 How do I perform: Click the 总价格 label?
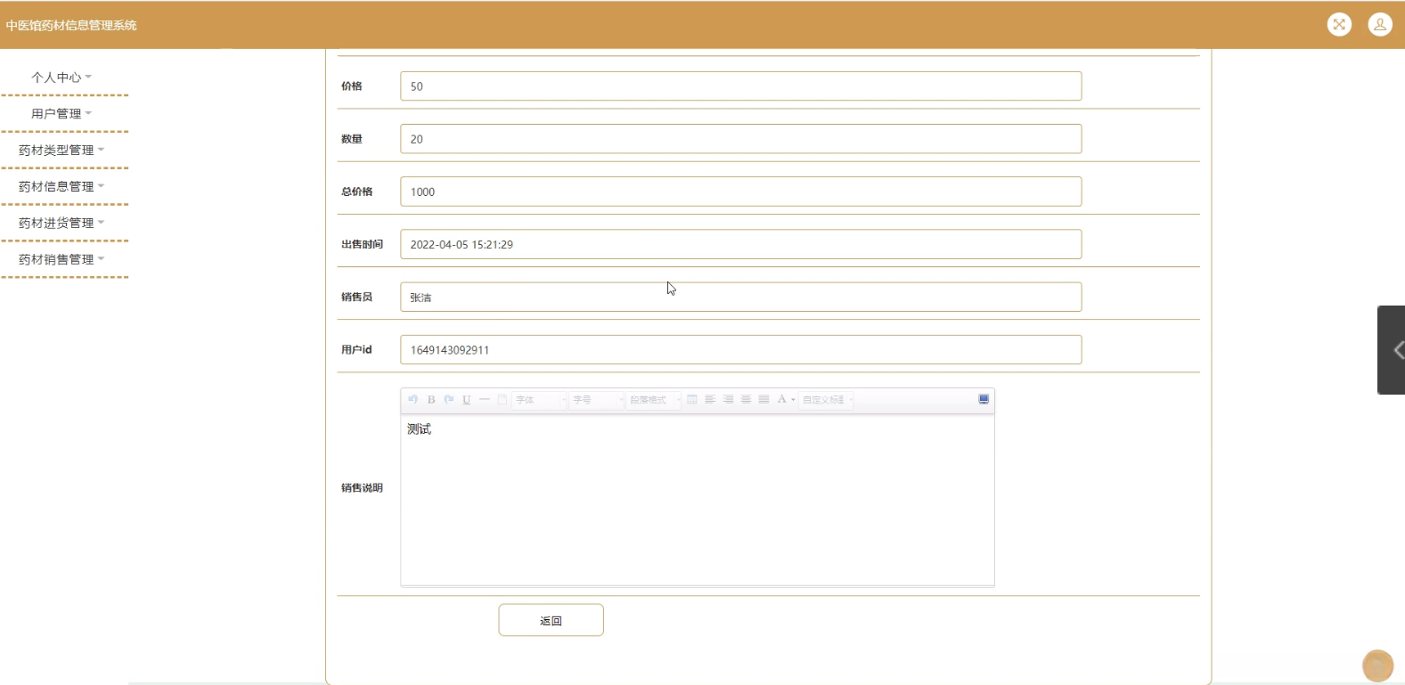pos(356,192)
